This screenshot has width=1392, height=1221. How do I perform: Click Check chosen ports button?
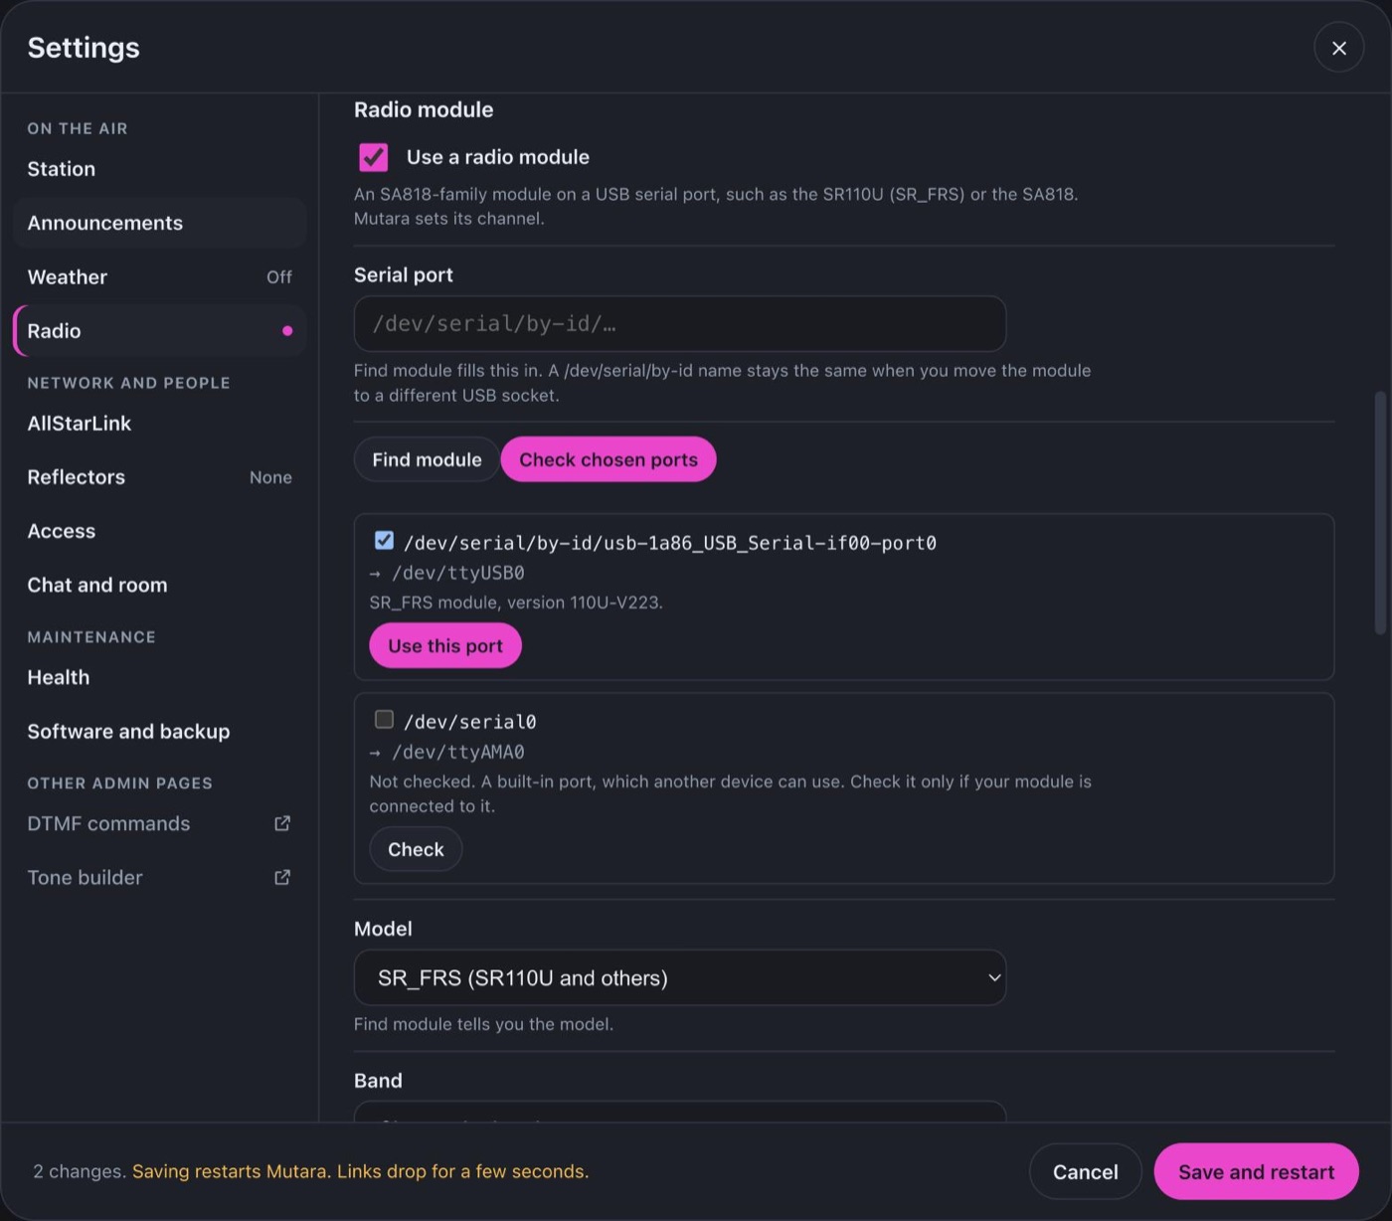tap(609, 459)
